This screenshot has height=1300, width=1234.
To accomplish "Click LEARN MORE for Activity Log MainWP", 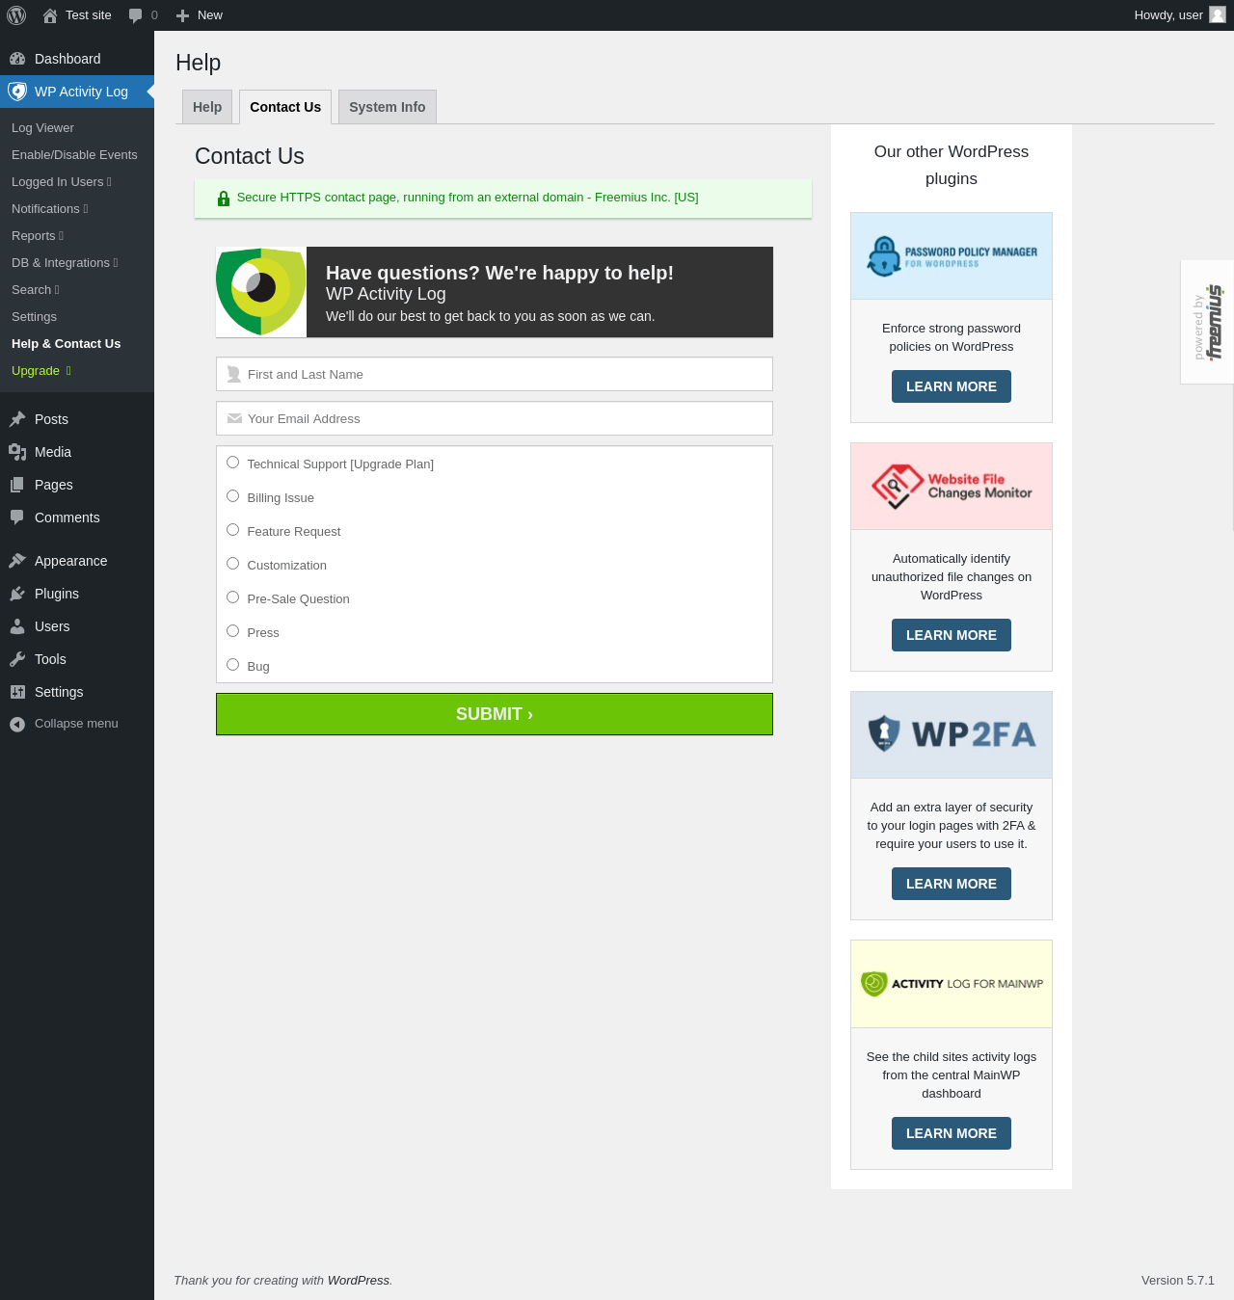I will coord(952,1133).
